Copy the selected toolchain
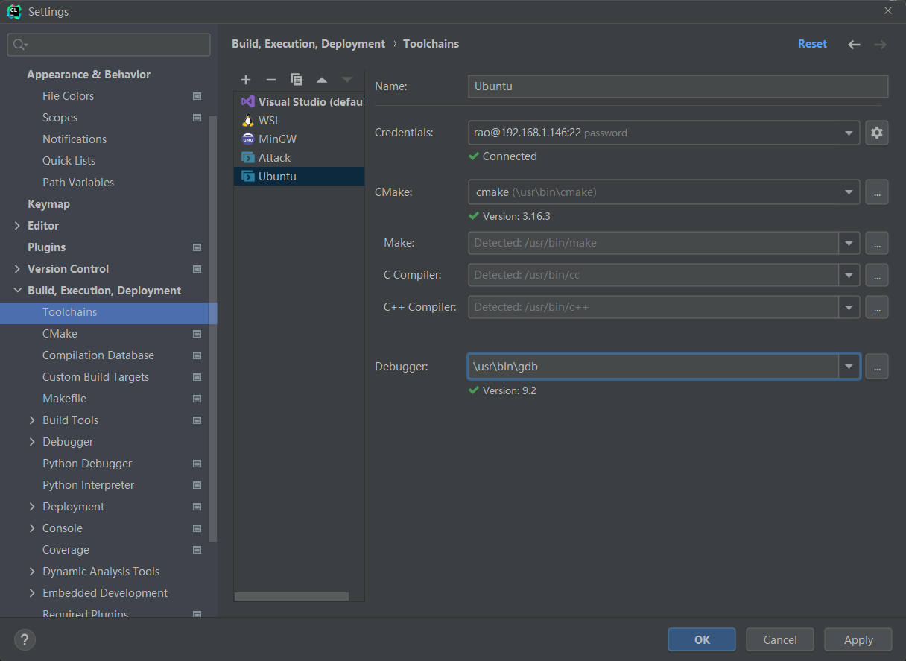This screenshot has width=906, height=661. point(297,80)
